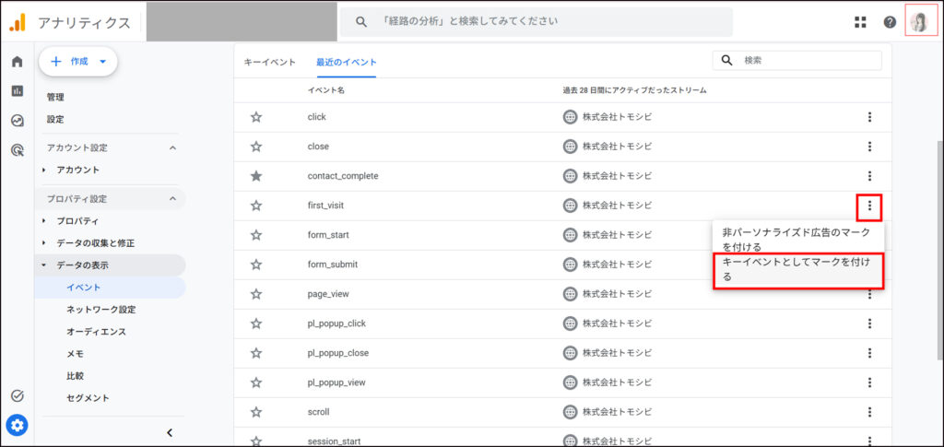Click the pl_popup_view event name
The image size is (944, 447).
click(336, 382)
